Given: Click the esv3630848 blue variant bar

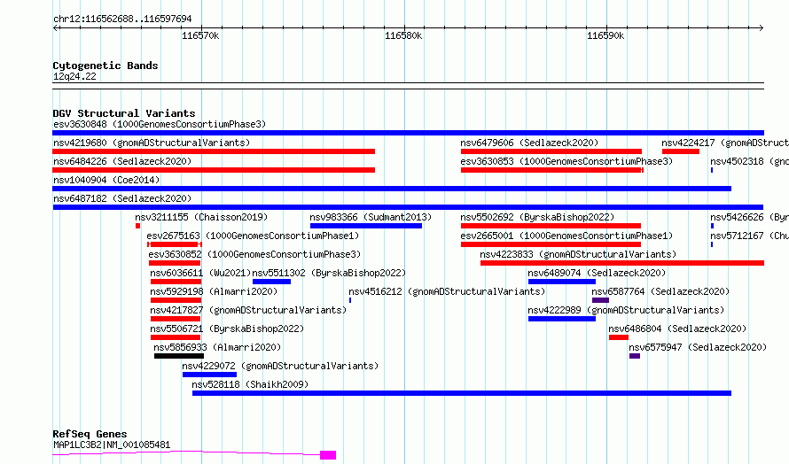Looking at the screenshot, I should (x=408, y=133).
